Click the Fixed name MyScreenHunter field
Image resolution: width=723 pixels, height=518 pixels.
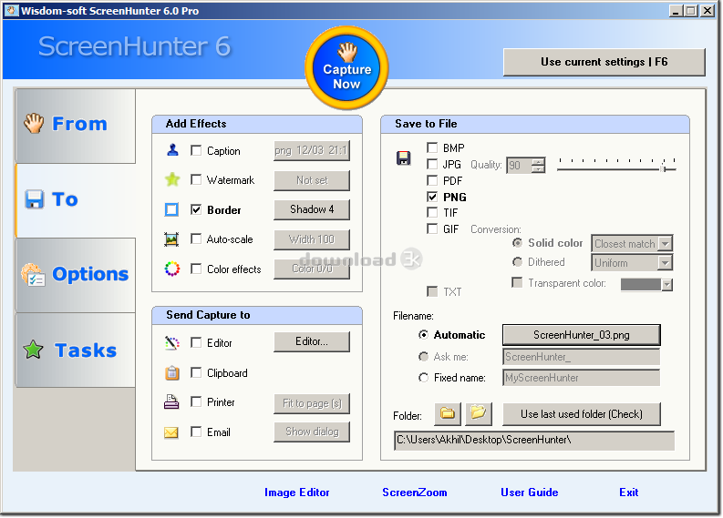click(x=581, y=378)
